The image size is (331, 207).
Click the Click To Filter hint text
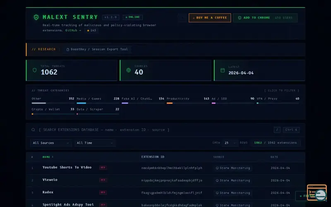(282, 91)
